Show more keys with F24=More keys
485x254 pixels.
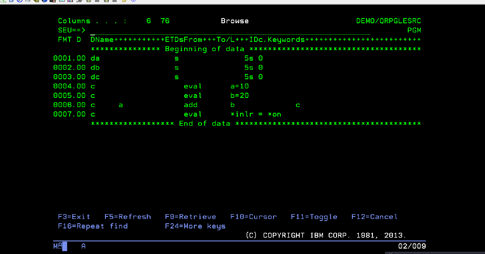pos(195,226)
